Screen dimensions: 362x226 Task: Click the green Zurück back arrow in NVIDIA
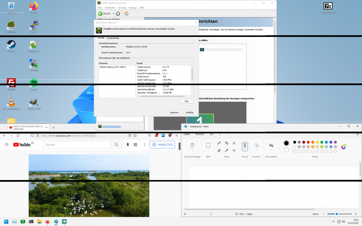pyautogui.click(x=100, y=14)
